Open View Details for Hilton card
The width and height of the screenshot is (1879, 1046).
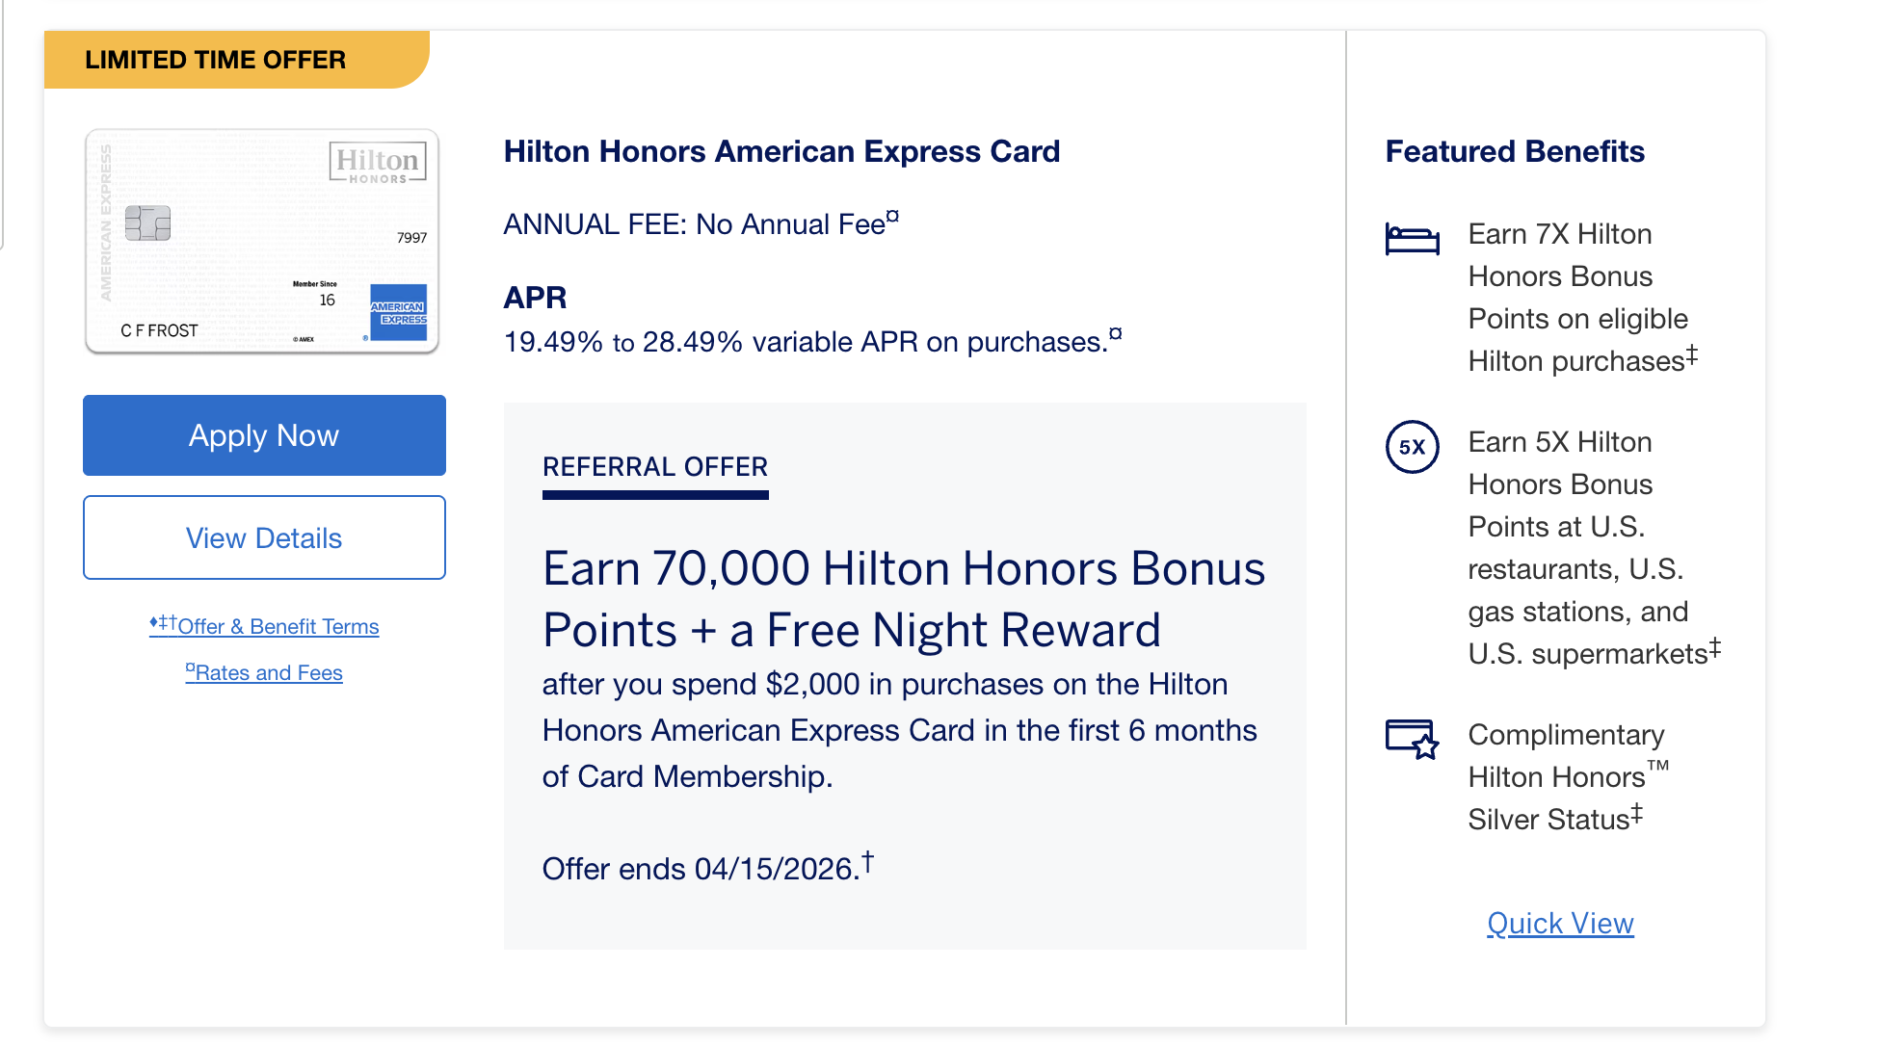pos(264,537)
